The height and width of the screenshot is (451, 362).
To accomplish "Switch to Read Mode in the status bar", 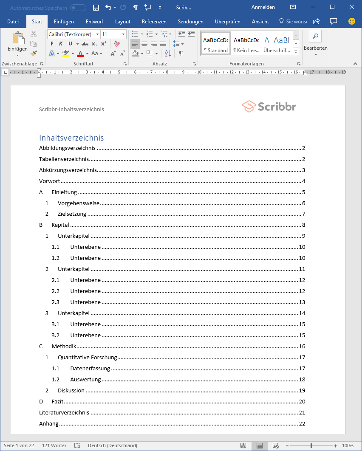I will (x=243, y=445).
